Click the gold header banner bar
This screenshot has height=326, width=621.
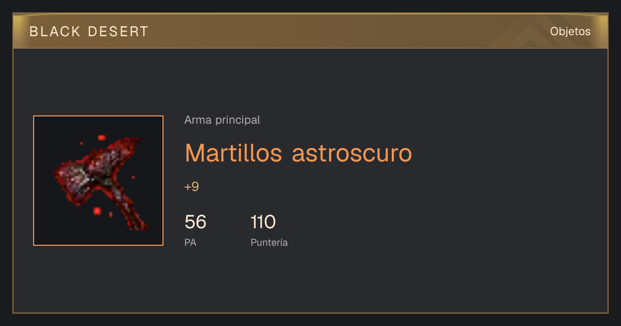(x=310, y=31)
